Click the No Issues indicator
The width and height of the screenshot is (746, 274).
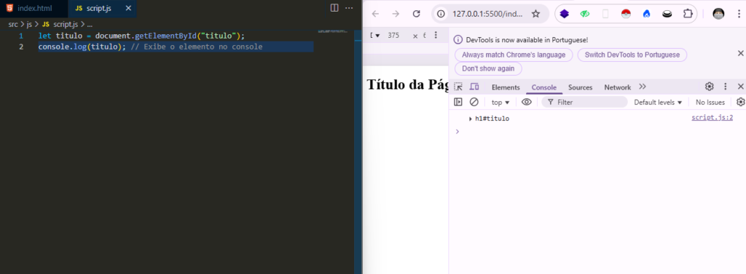pos(710,102)
